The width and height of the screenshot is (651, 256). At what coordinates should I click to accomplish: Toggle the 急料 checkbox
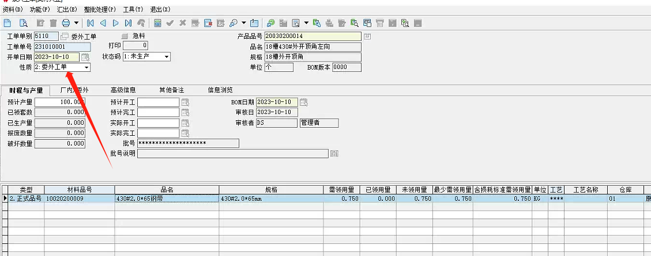click(x=123, y=36)
